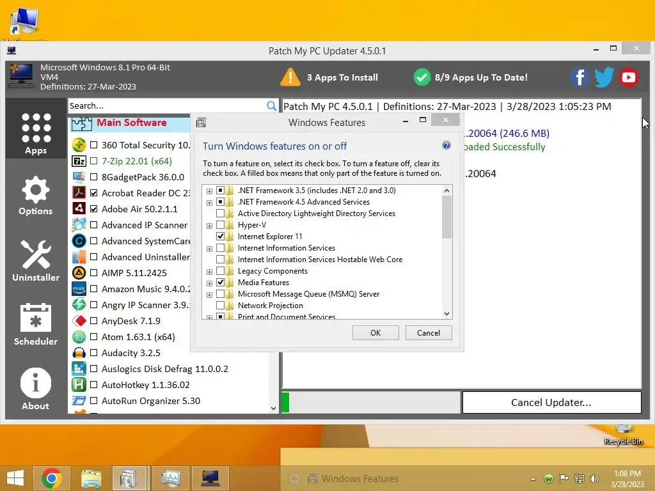Click the 3 Apps To Install warning icon
This screenshot has width=655, height=491.
pyautogui.click(x=290, y=77)
